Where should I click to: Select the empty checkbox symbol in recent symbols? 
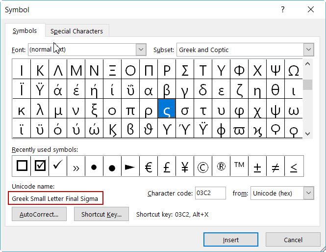click(x=22, y=166)
